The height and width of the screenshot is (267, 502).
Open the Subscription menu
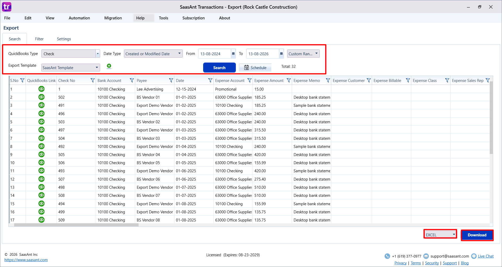click(x=193, y=18)
